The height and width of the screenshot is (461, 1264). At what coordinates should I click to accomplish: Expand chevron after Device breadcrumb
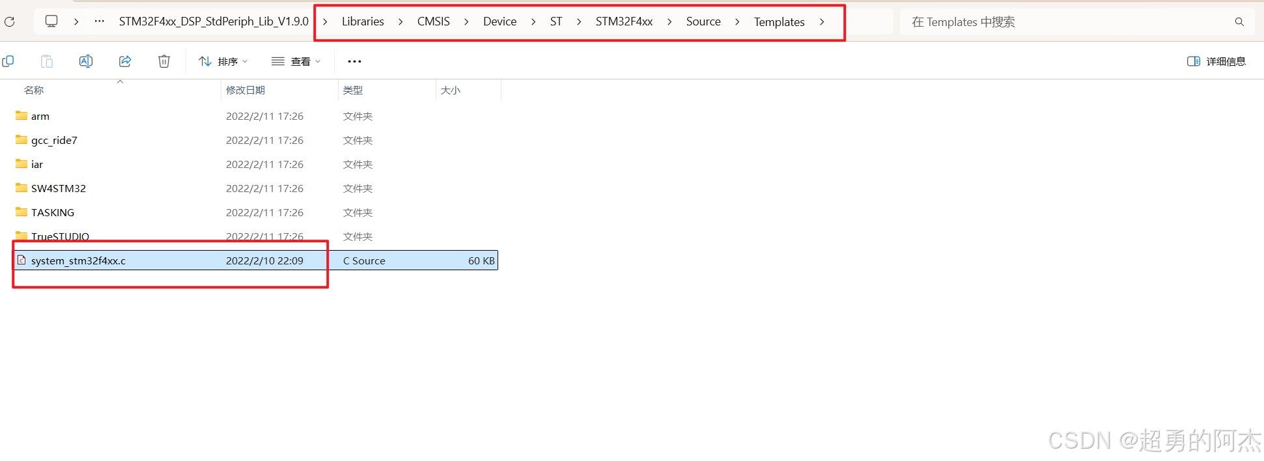(x=533, y=21)
